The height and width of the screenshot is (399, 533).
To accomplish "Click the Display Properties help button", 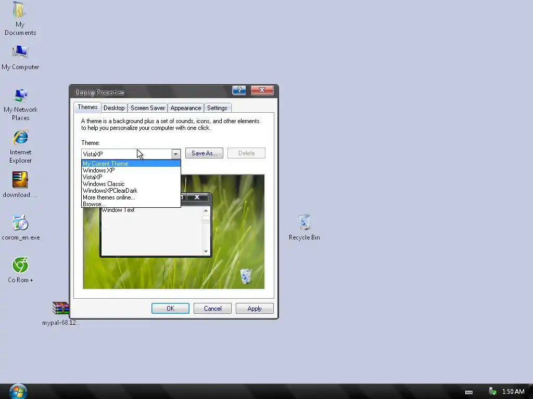I will tap(239, 90).
